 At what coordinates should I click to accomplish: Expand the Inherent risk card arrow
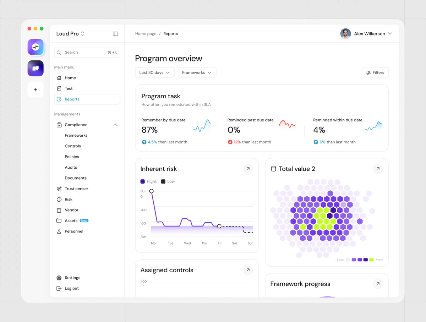(248, 169)
